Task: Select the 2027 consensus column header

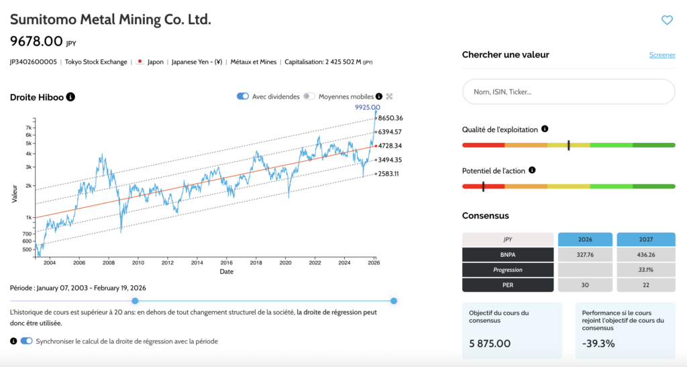Action: pyautogui.click(x=647, y=240)
